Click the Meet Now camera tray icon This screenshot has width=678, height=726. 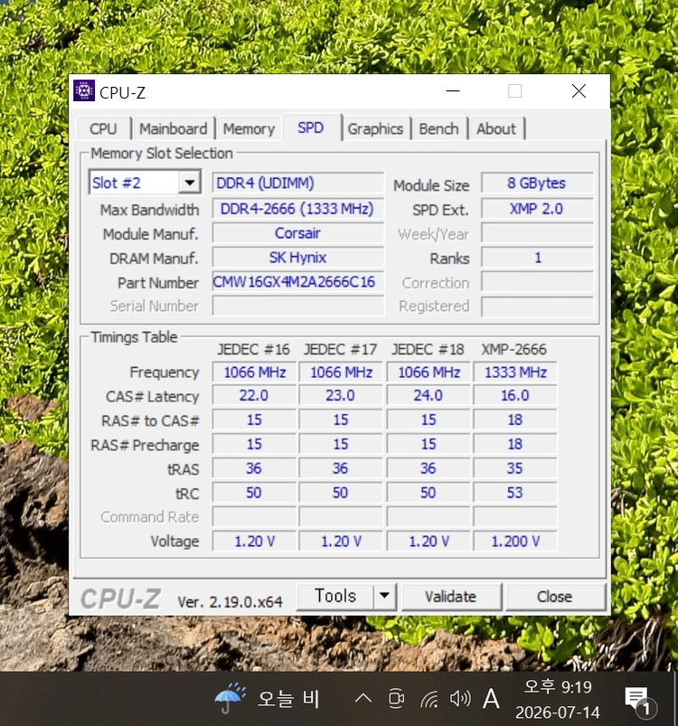(396, 699)
